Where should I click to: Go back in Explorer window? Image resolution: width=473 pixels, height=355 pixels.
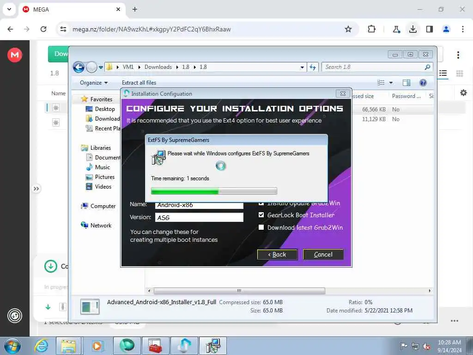[79, 67]
